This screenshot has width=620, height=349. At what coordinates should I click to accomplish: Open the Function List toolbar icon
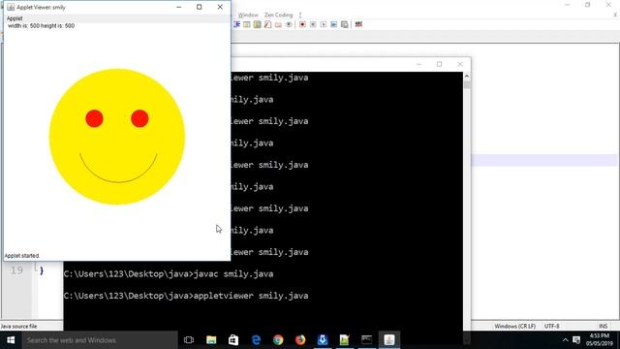(x=267, y=24)
